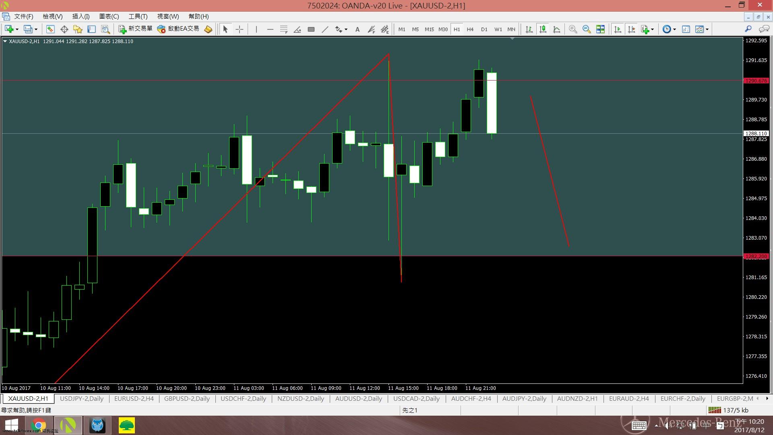The width and height of the screenshot is (773, 435).
Task: Expand the Periods dropdown arrow
Action: point(674,29)
